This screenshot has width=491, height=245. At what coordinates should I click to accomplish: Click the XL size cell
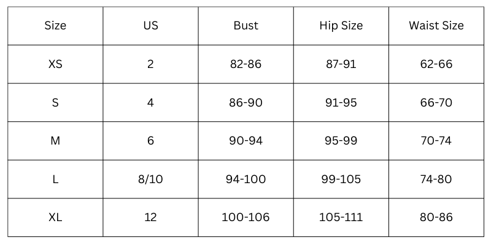coord(55,217)
